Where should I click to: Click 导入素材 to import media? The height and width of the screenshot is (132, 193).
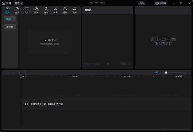50,40
